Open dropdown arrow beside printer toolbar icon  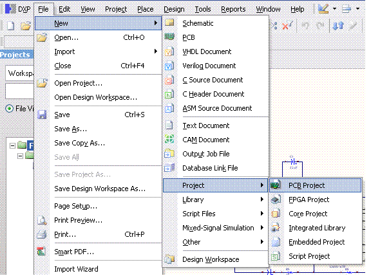point(357,9)
